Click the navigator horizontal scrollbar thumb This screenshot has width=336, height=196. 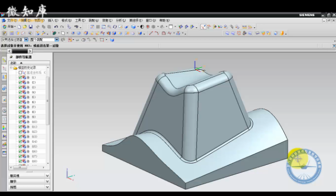(x=20, y=168)
